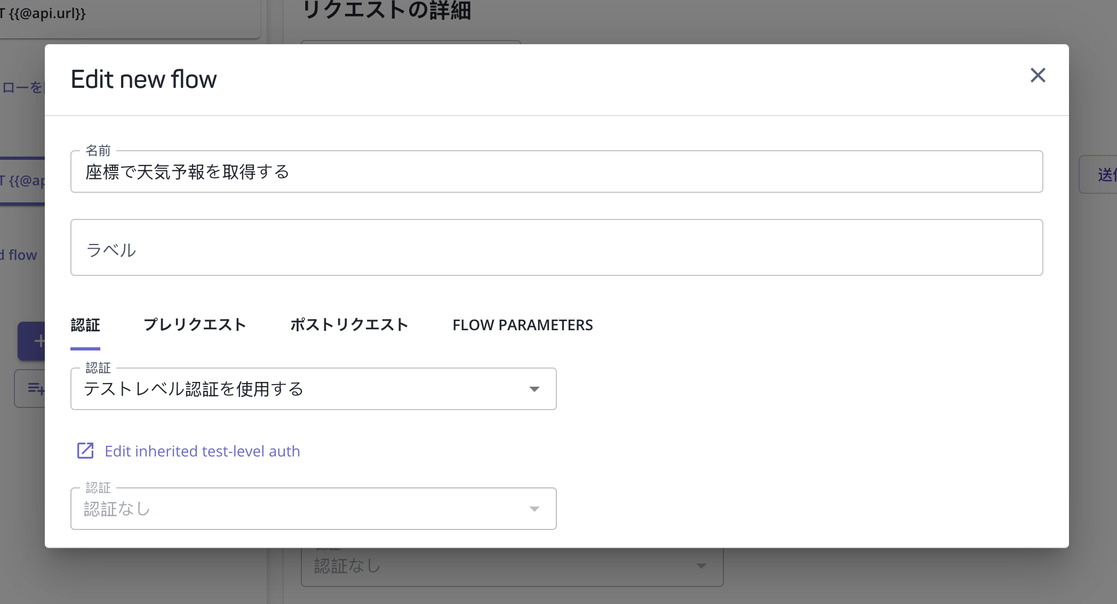Open the テストレベル認証を使用する dropdown

click(314, 389)
